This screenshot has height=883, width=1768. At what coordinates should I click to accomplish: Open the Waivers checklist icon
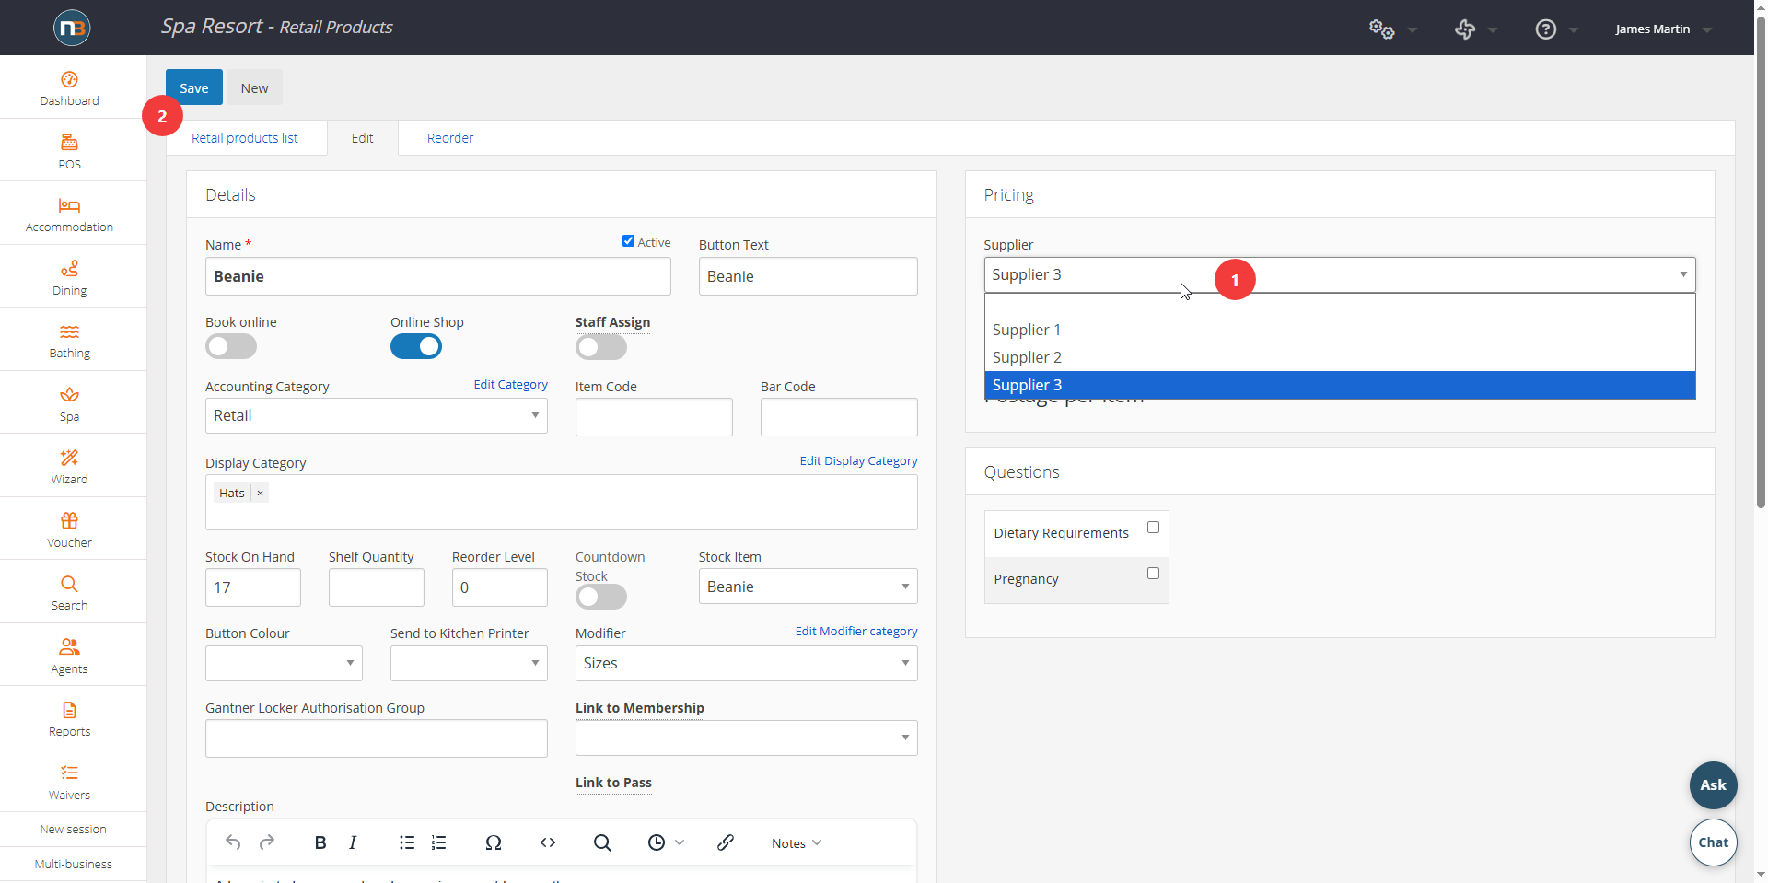[x=69, y=773]
